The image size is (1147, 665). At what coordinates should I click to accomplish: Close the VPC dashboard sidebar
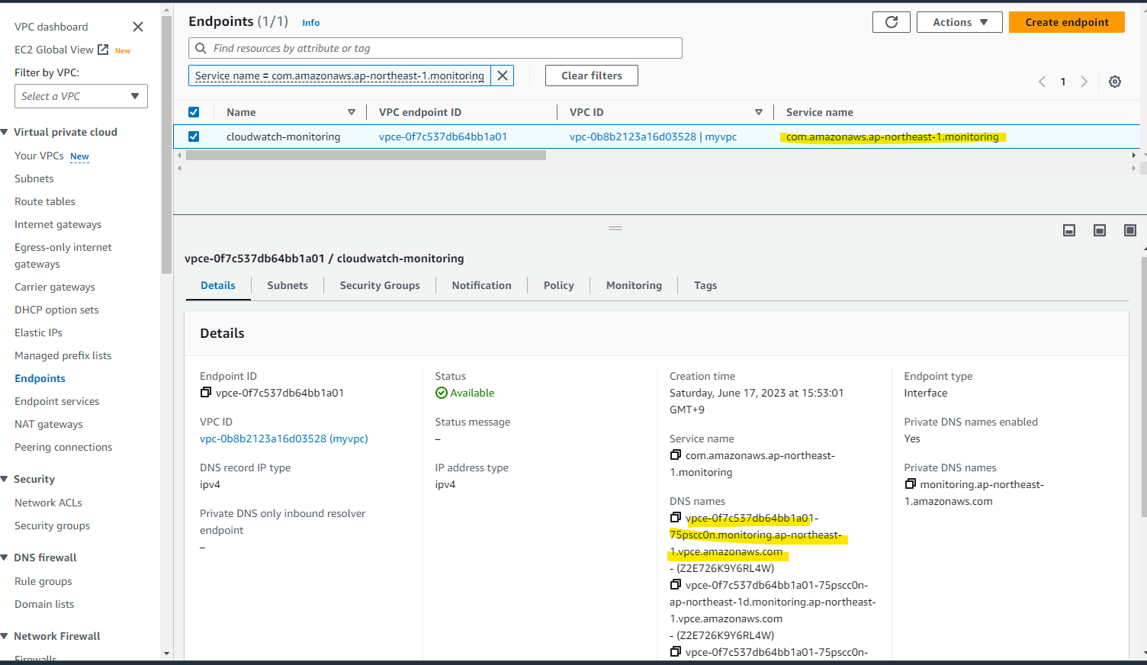[x=138, y=27]
